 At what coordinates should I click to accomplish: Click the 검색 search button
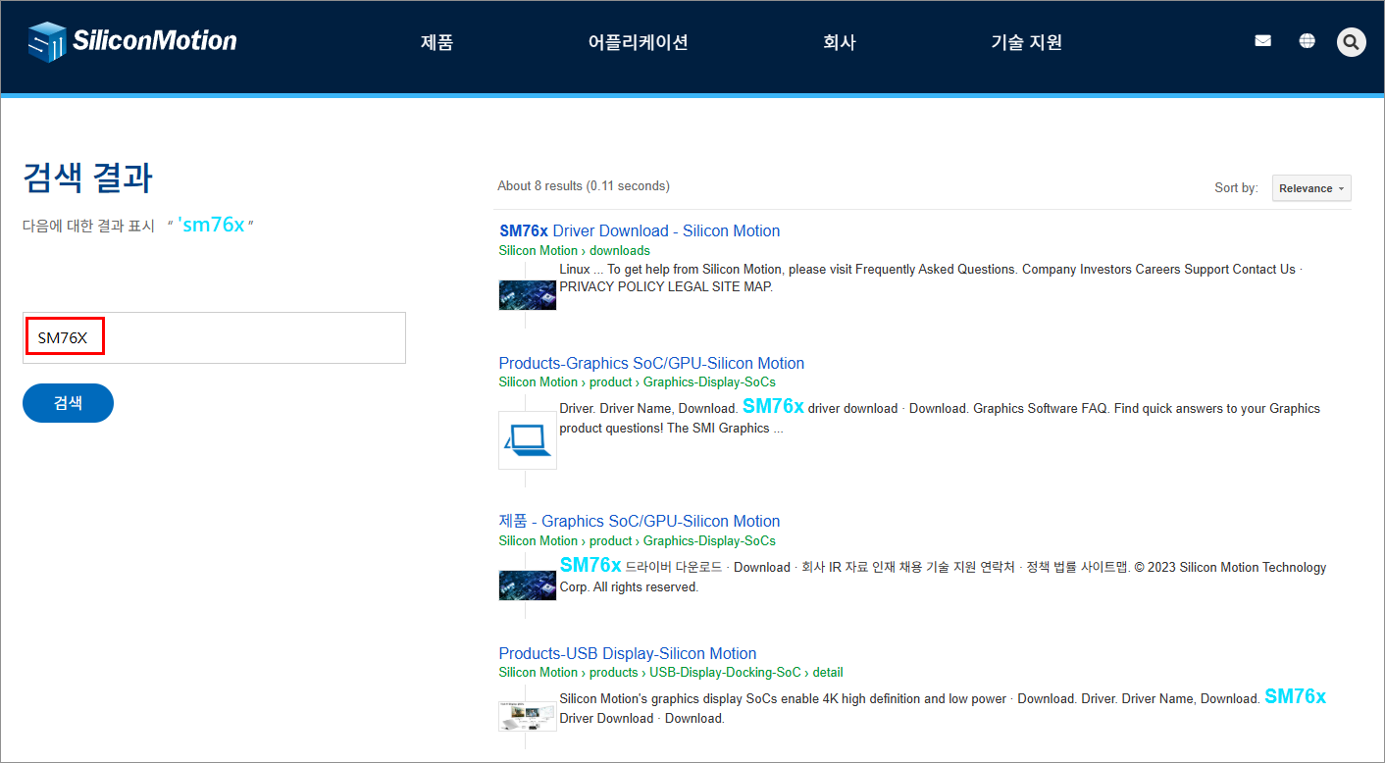68,402
